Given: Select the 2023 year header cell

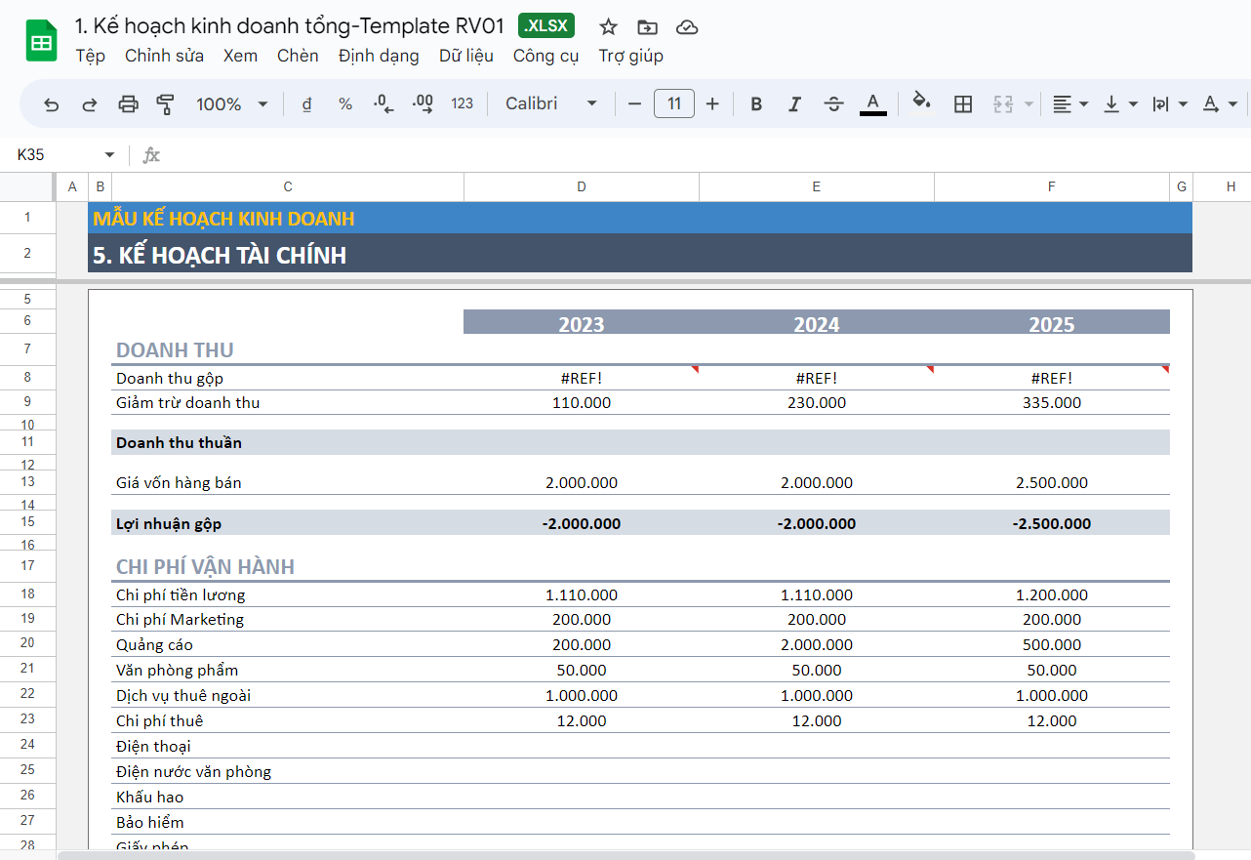Looking at the screenshot, I should [x=582, y=323].
